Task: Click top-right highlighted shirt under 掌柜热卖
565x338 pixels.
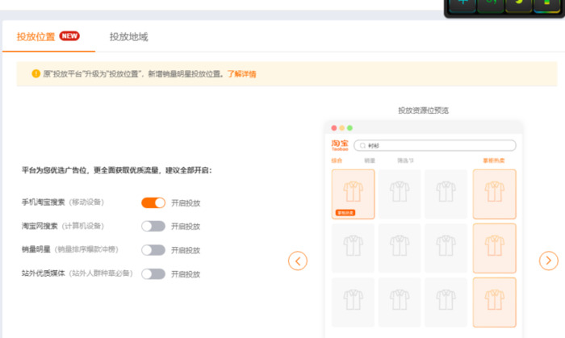Action: pyautogui.click(x=494, y=194)
